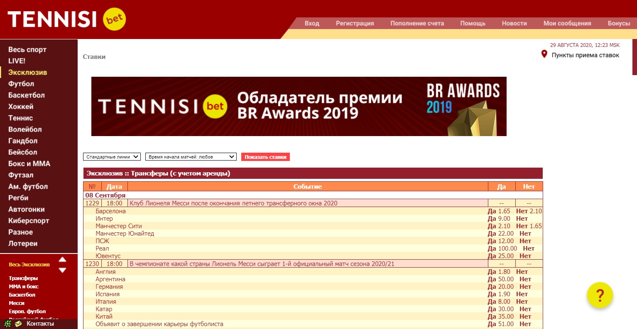Image resolution: width=637 pixels, height=329 pixels.
Task: Click the BR Awards 2019 banner
Action: pos(299,106)
